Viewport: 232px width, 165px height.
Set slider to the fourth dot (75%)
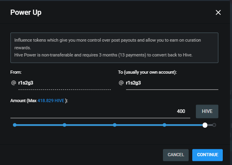(165, 125)
